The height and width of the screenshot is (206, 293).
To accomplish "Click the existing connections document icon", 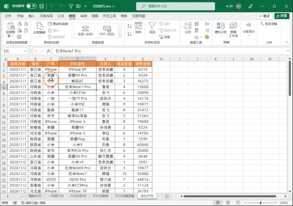I will click(x=26, y=30).
